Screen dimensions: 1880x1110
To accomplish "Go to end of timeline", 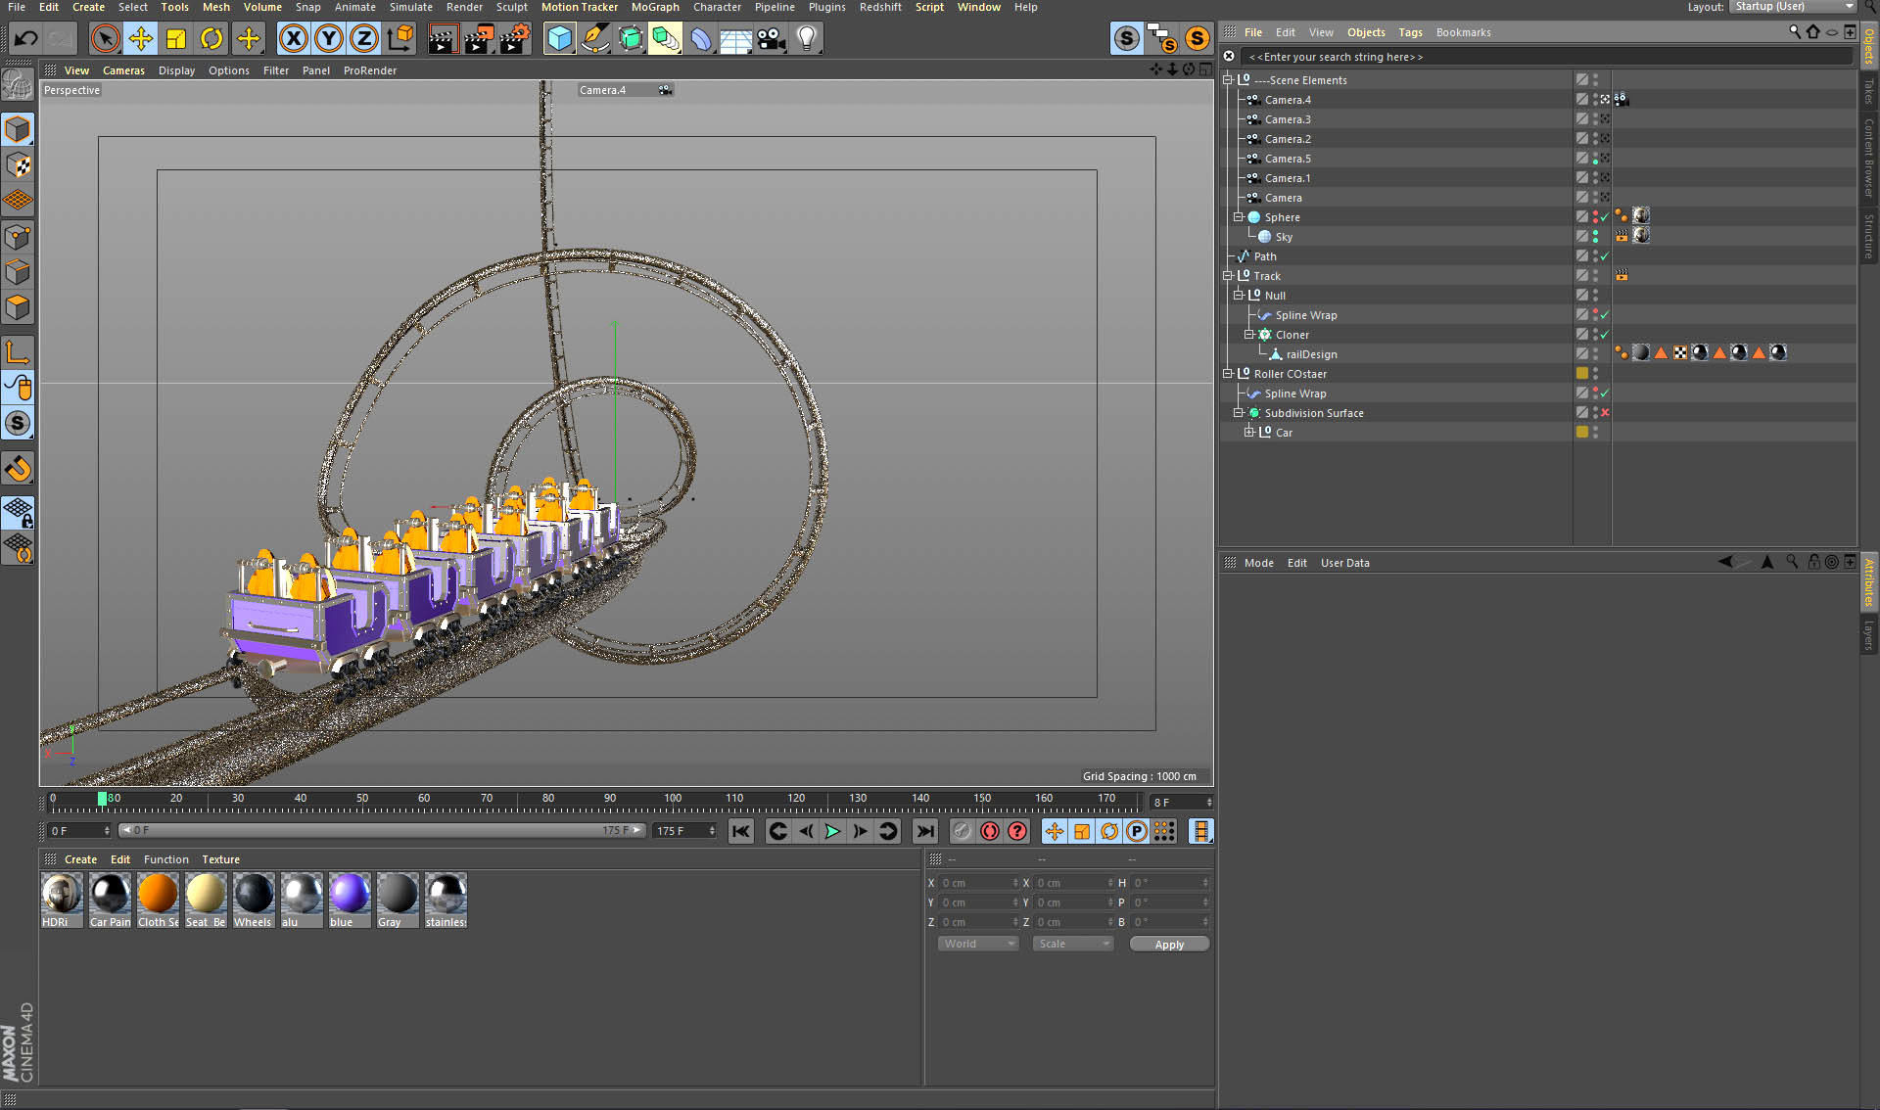I will [924, 831].
